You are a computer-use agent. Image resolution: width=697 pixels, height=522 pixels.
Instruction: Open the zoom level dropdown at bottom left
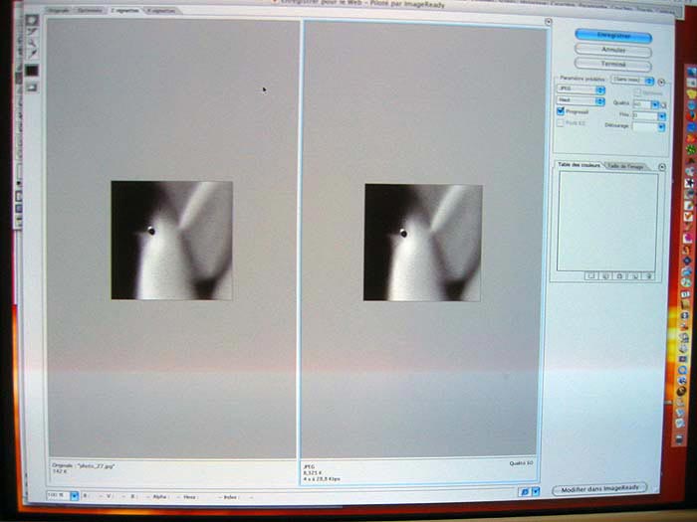pyautogui.click(x=75, y=494)
